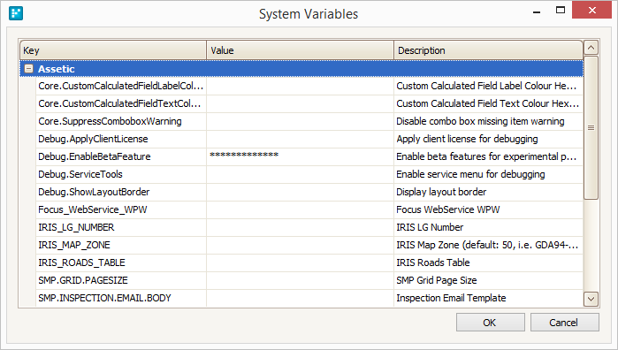618x350 pixels.
Task: Sort by the Key column header
Action: [x=113, y=50]
